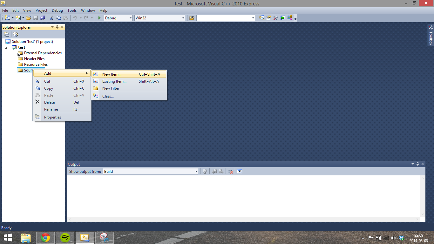Viewport: 434px width, 244px height.
Task: Click Clear All icon in Output panel
Action: [x=231, y=171]
